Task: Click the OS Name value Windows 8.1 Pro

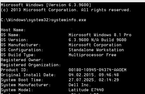Action: [x=100, y=35]
